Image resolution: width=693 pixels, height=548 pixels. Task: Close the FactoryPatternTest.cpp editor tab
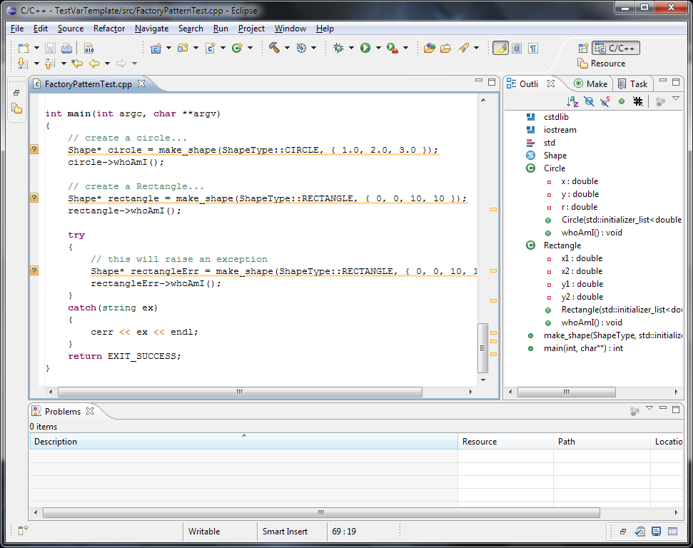(x=141, y=83)
